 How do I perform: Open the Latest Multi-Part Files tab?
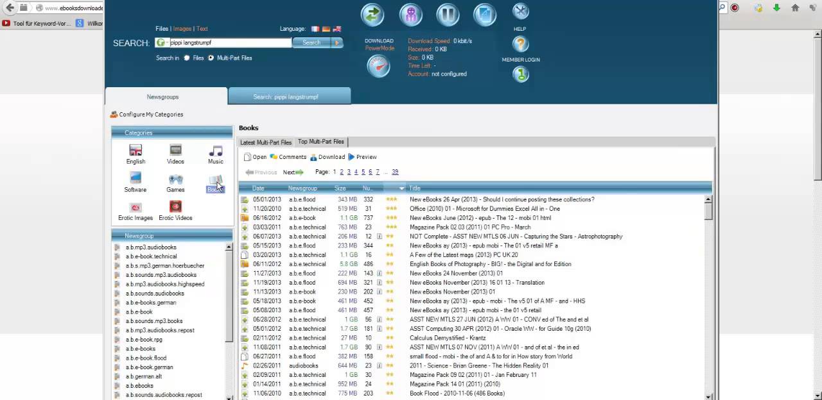pos(266,142)
